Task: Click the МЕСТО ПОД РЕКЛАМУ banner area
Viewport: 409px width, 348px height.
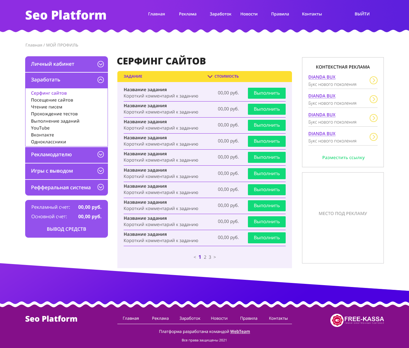Action: (343, 218)
